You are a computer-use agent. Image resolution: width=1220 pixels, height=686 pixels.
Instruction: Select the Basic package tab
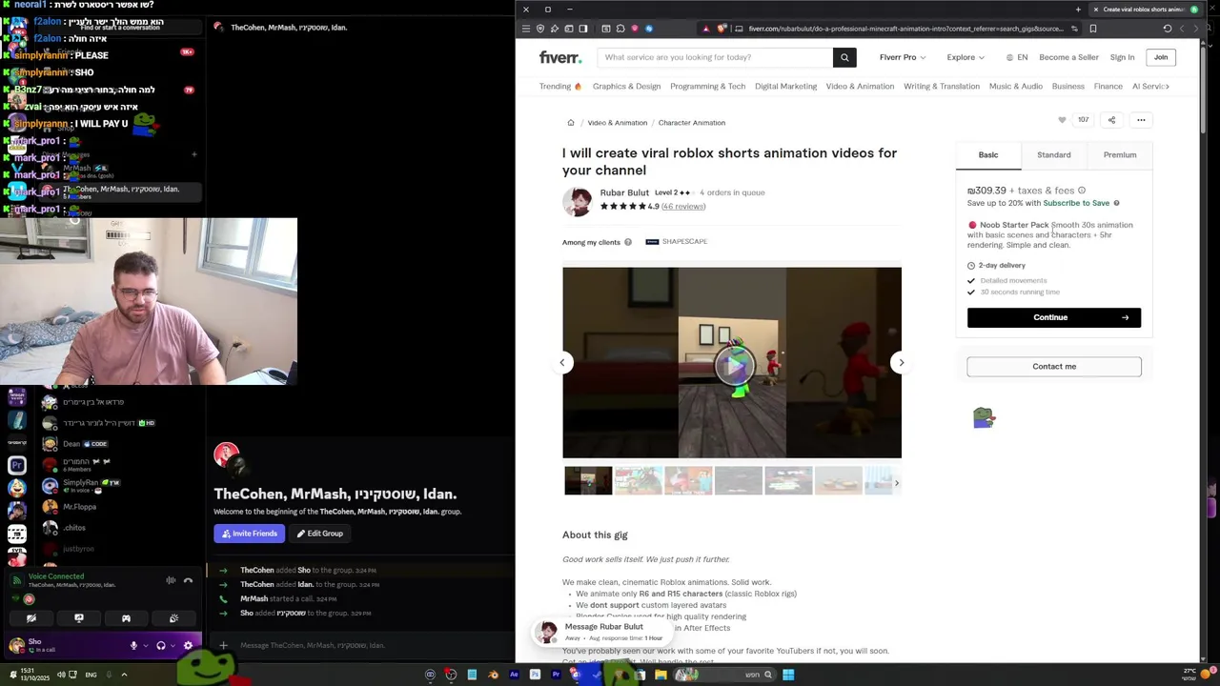[988, 155]
